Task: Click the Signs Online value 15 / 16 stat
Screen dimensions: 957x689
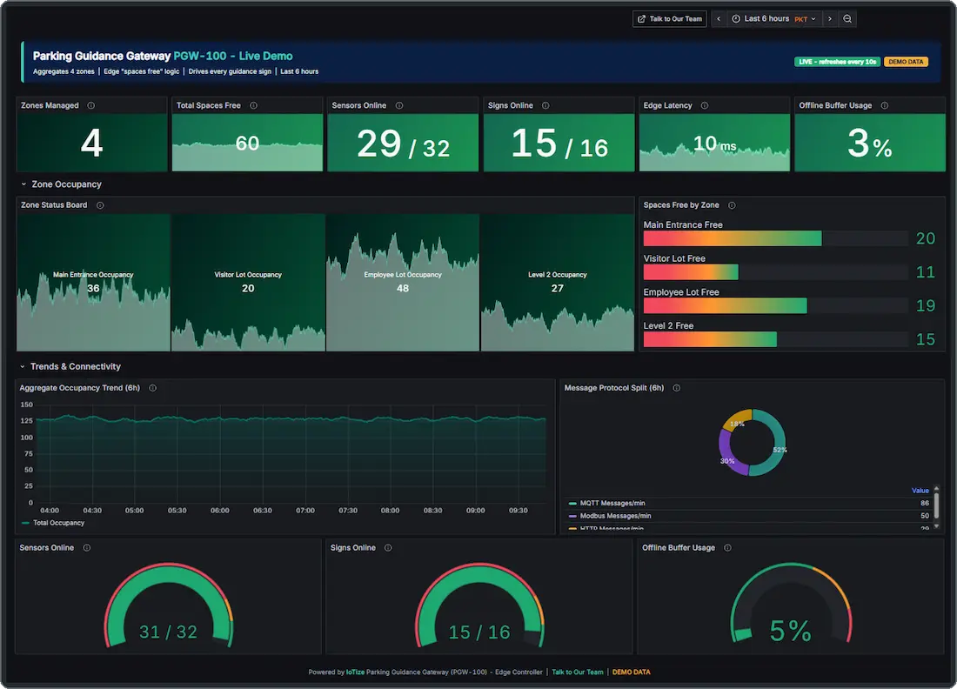Action: [x=559, y=144]
